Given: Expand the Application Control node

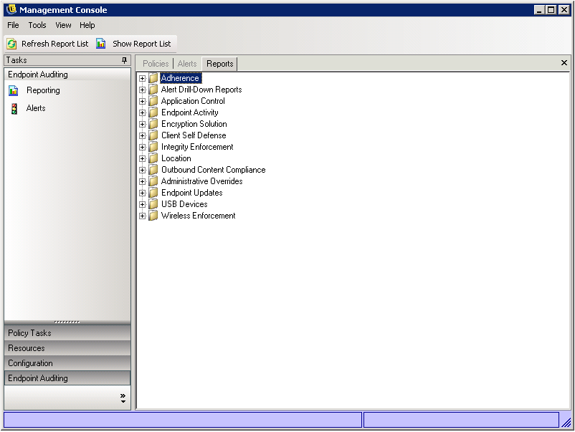Looking at the screenshot, I should pyautogui.click(x=142, y=102).
